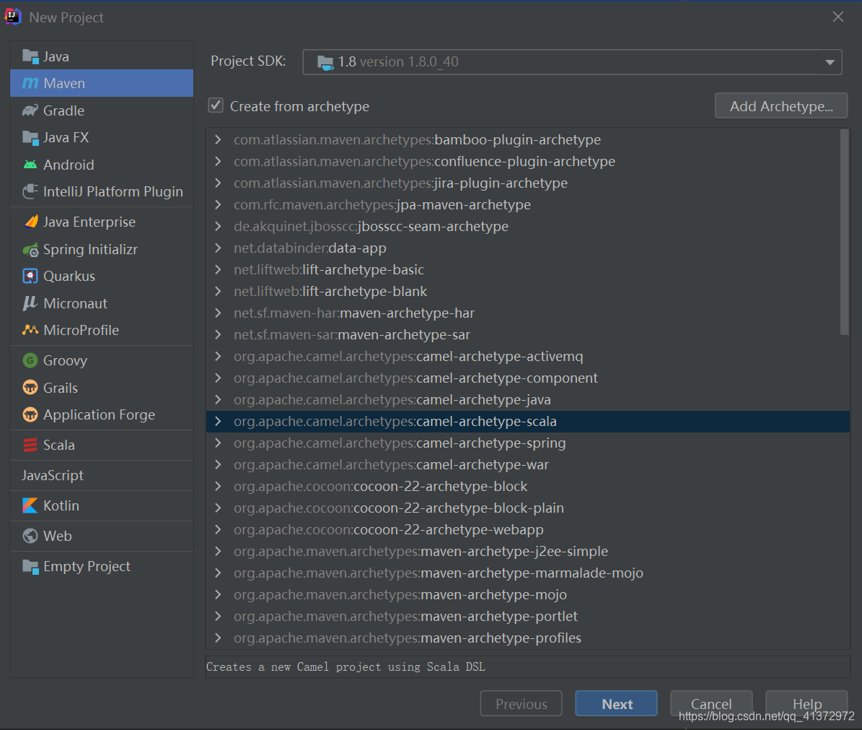Screen dimensions: 862x730
Task: Select camel-archetype-java row
Action: [x=528, y=400]
